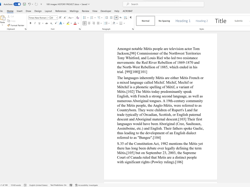Switch to the Mailings tab
The image size is (250, 187).
tap(74, 11)
